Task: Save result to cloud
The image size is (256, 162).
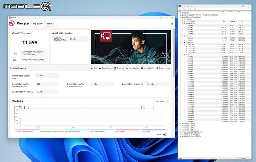Action: 106,68
